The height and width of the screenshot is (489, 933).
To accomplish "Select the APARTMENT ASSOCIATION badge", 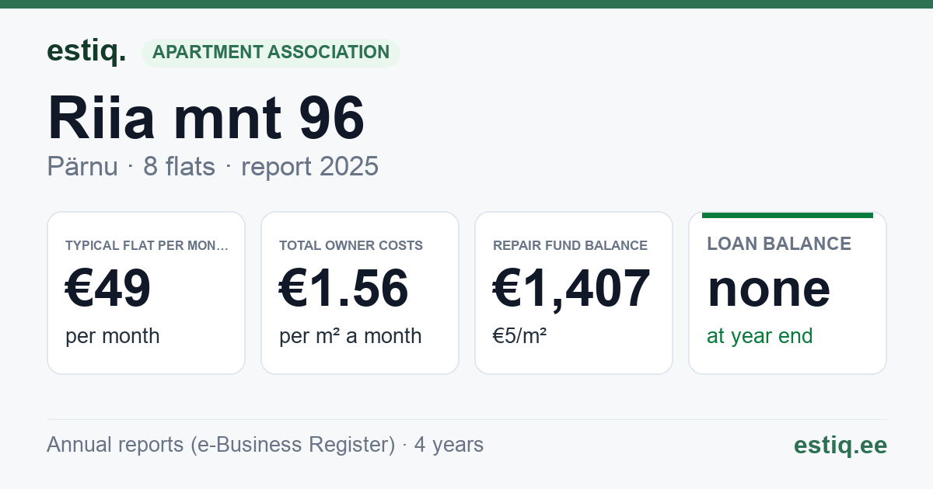I will 271,53.
